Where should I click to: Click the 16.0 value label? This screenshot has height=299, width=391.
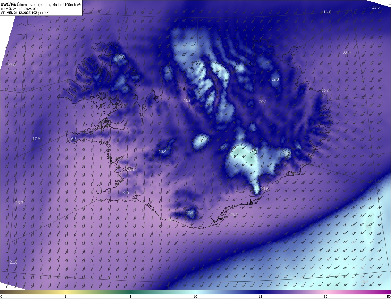click(327, 12)
